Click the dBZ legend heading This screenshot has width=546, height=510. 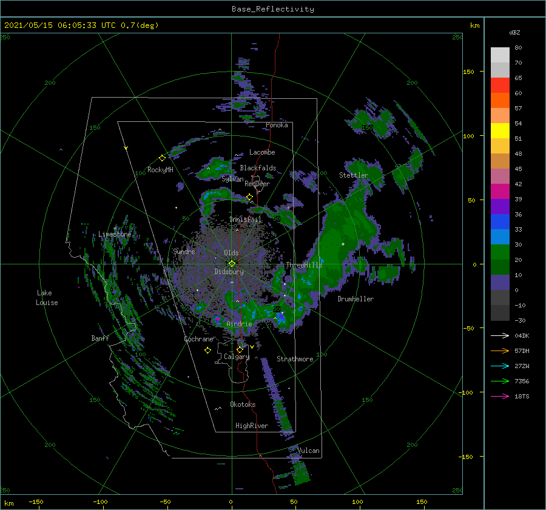[514, 32]
